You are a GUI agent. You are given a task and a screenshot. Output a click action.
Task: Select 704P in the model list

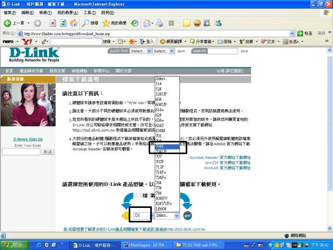coord(167,146)
